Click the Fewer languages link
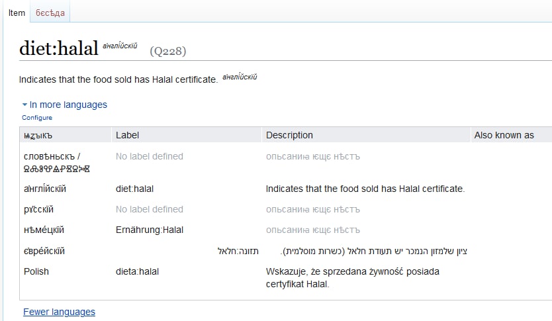 pyautogui.click(x=59, y=312)
